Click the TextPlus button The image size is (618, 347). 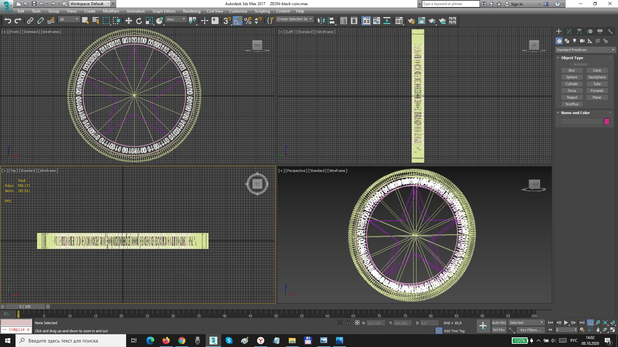tap(572, 104)
